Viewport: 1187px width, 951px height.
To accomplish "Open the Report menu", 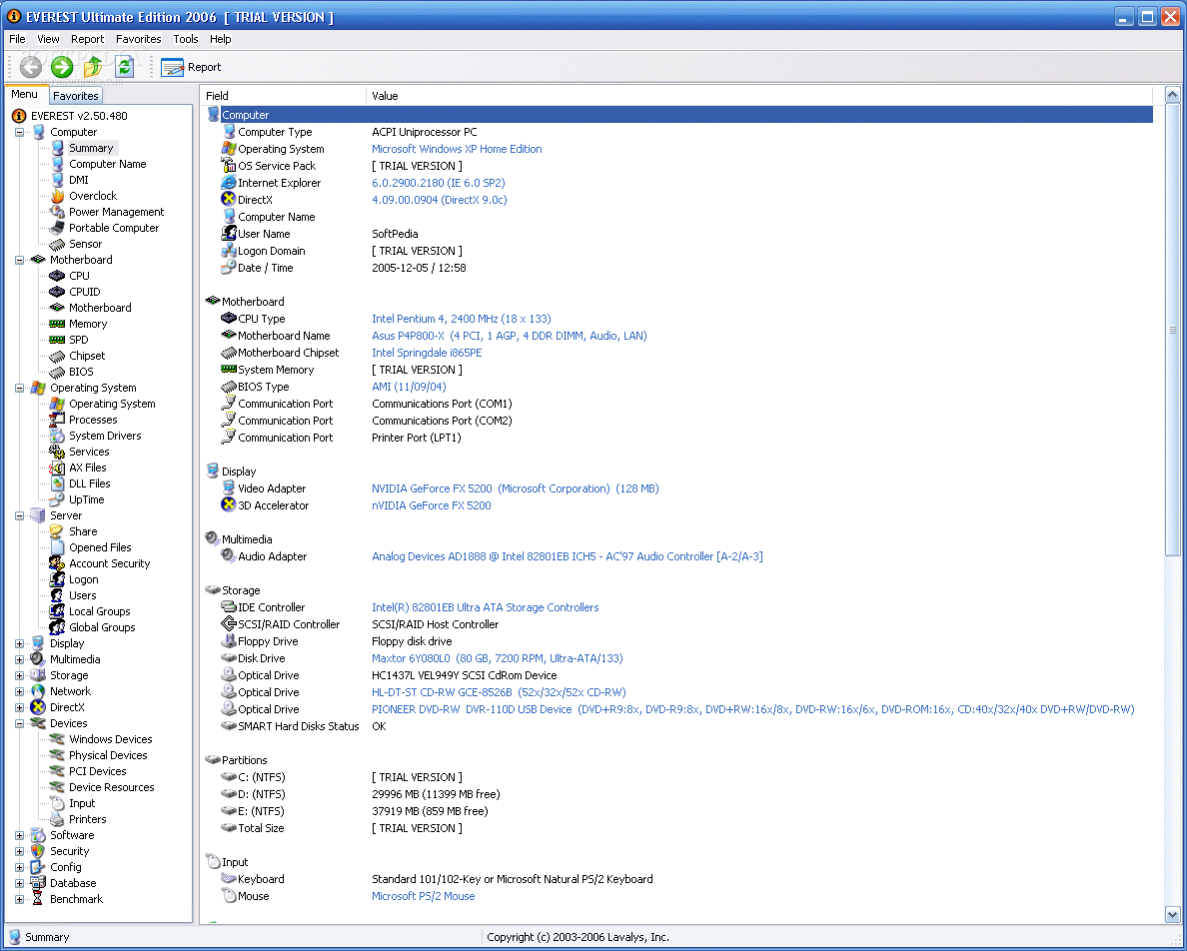I will coord(87,39).
